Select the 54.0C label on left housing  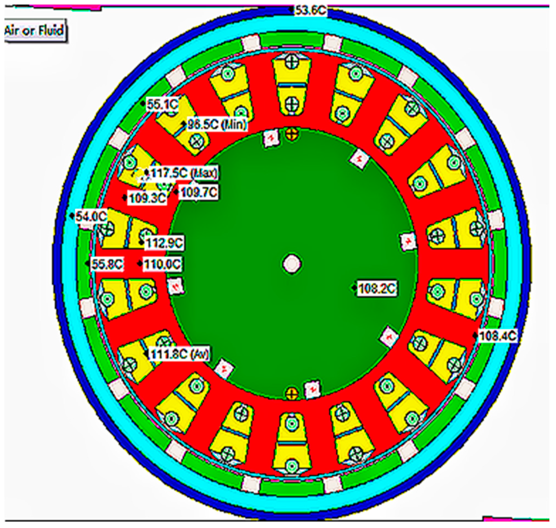(92, 216)
